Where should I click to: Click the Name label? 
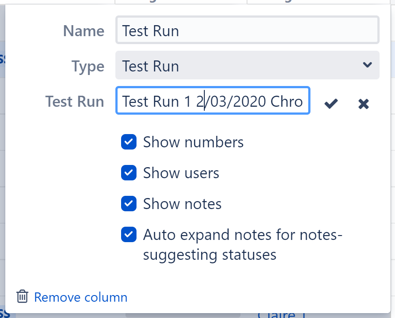click(83, 30)
